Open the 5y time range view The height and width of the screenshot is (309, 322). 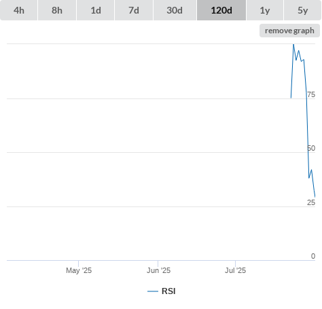[x=303, y=10]
